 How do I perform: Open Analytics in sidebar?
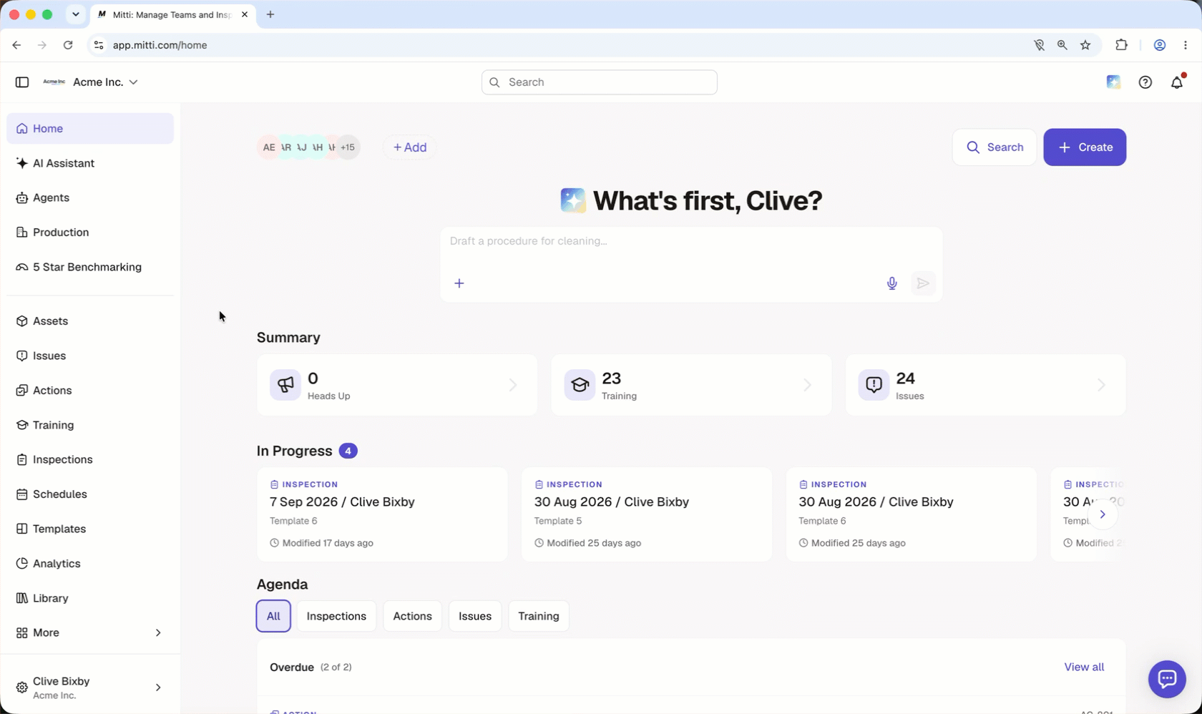pyautogui.click(x=90, y=564)
